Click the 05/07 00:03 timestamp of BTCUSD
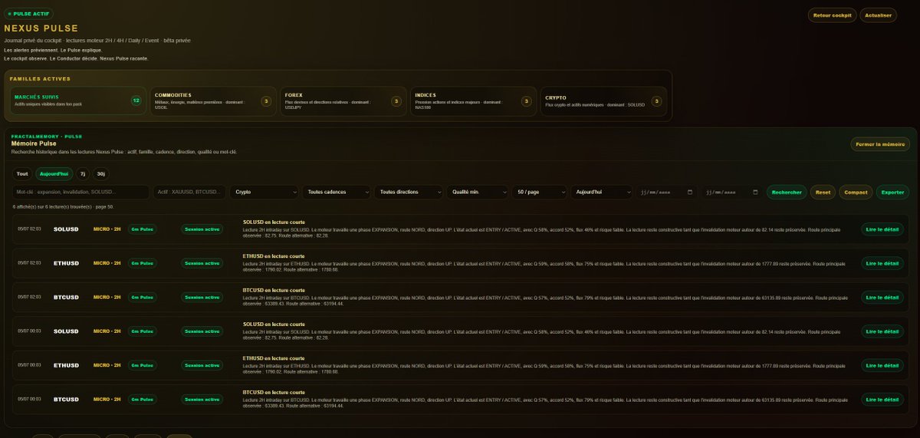This screenshot has height=438, width=920. click(x=28, y=399)
